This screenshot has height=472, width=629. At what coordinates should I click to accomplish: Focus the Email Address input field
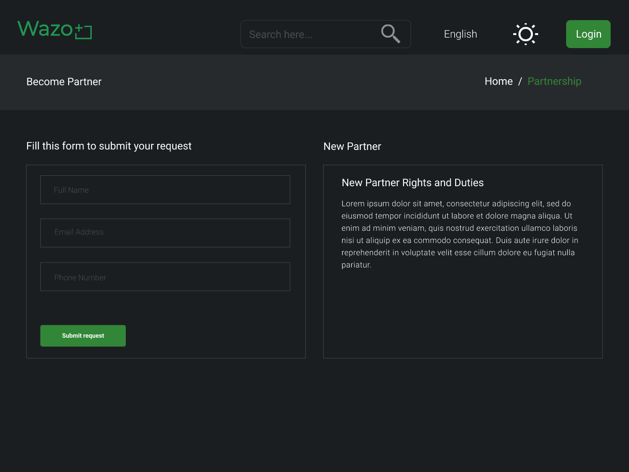(x=165, y=233)
